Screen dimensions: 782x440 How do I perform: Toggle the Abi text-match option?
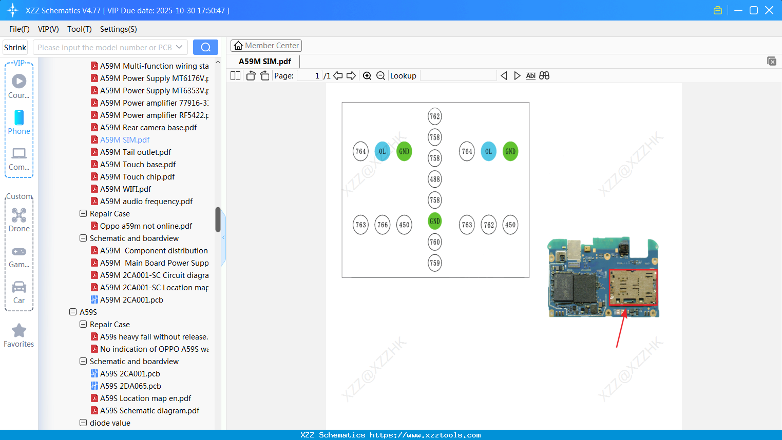(531, 76)
